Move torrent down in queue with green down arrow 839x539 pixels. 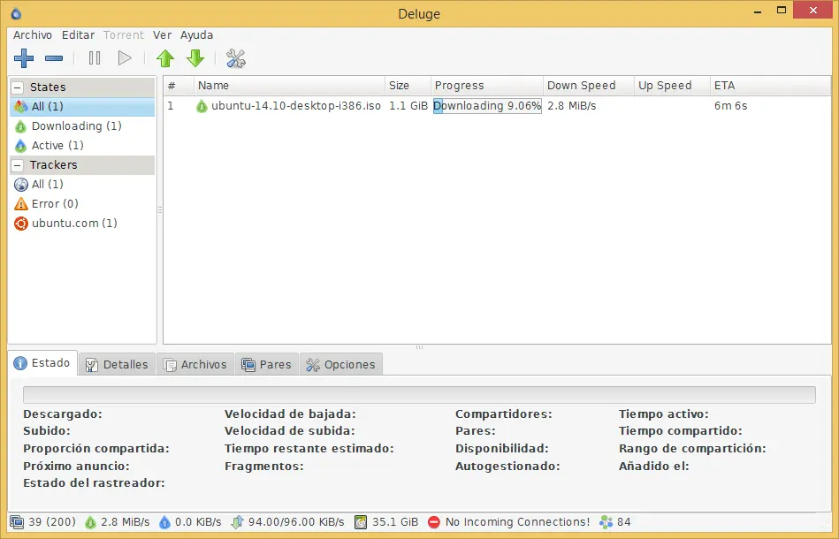195,58
